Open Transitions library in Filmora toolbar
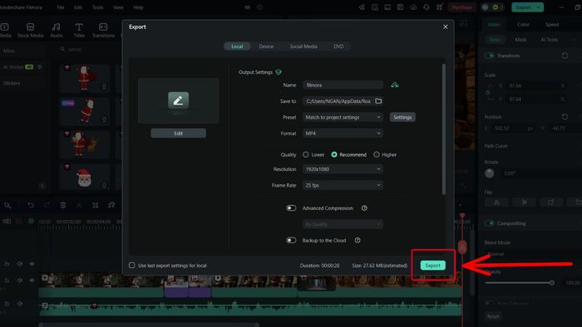 103,31
